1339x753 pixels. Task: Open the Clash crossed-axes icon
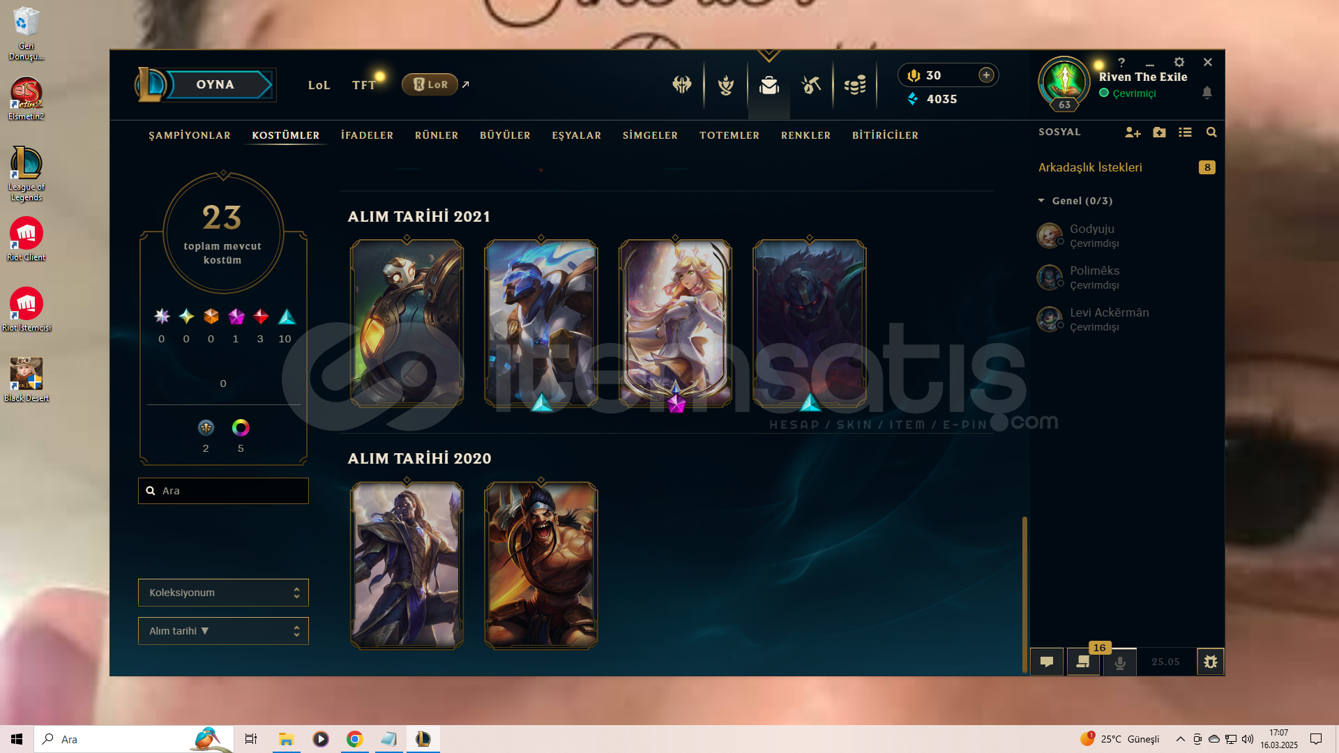click(682, 85)
